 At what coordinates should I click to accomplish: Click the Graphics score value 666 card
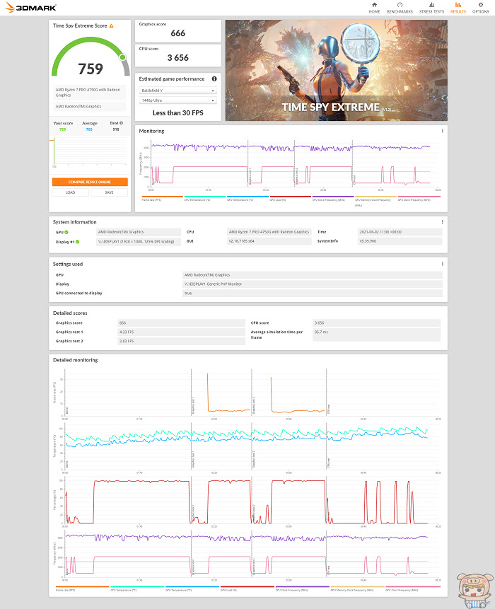pos(177,31)
